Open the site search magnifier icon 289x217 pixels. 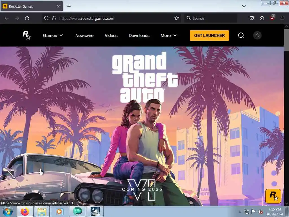pyautogui.click(x=241, y=35)
